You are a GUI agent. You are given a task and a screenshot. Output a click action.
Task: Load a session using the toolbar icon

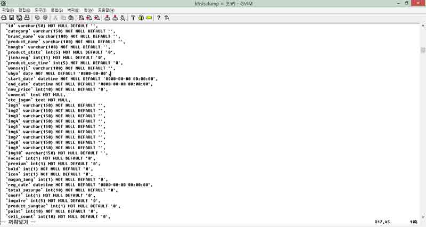107,18
